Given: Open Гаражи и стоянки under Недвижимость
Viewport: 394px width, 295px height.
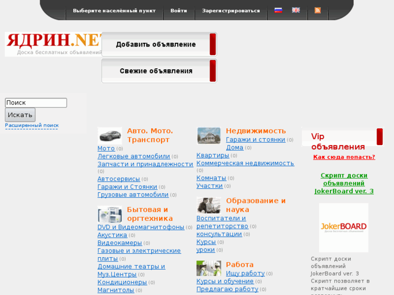Looking at the screenshot, I should [x=256, y=139].
